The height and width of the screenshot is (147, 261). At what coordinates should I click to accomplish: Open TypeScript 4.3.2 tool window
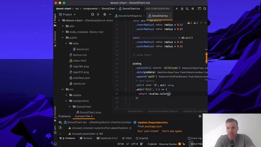107,138
